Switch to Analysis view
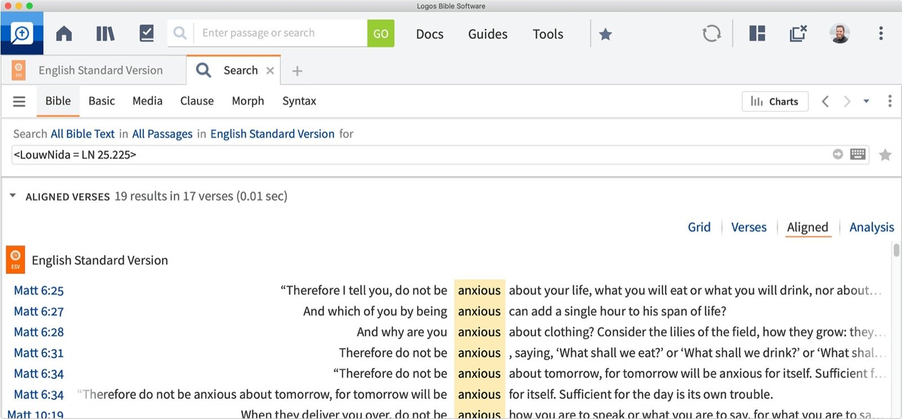The height and width of the screenshot is (419, 902). coord(872,227)
